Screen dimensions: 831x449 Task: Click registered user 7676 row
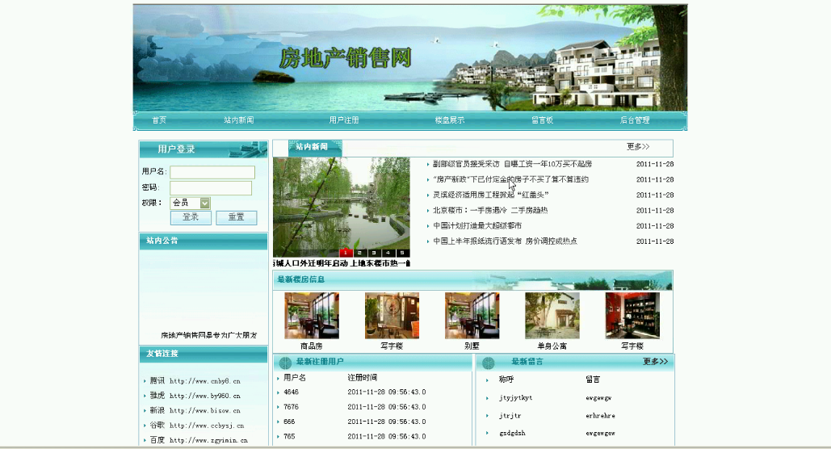click(x=355, y=407)
